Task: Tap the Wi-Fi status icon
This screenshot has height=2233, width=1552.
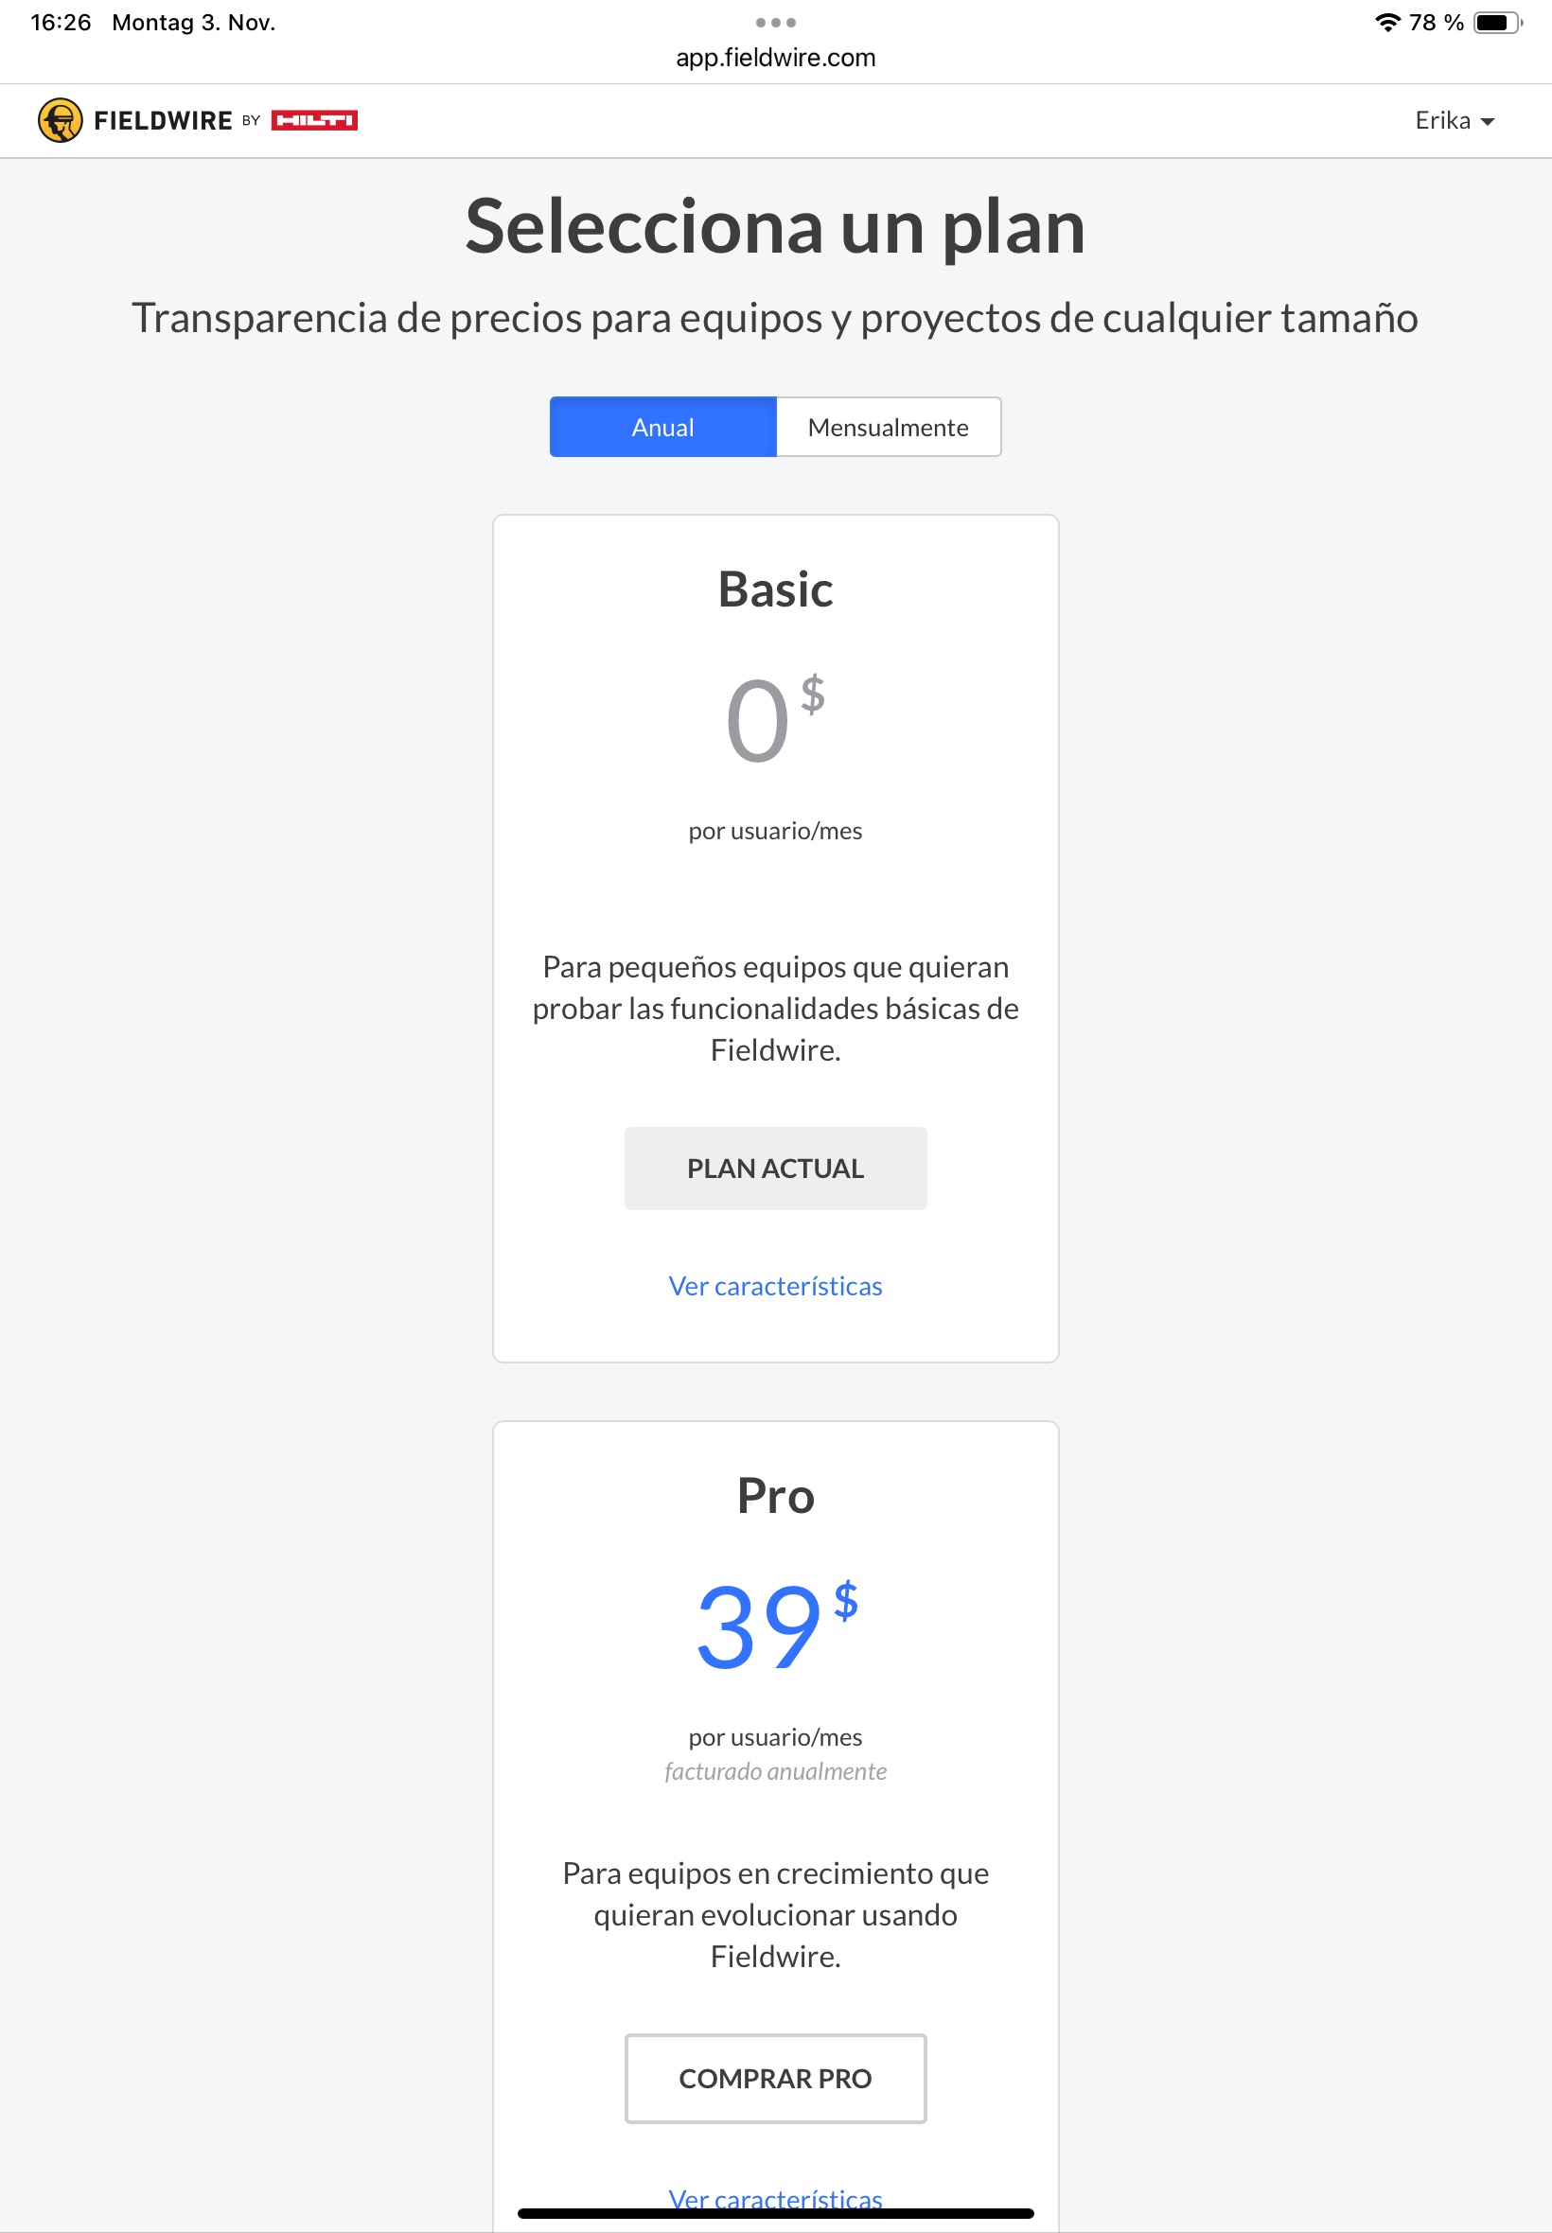Action: tap(1386, 23)
